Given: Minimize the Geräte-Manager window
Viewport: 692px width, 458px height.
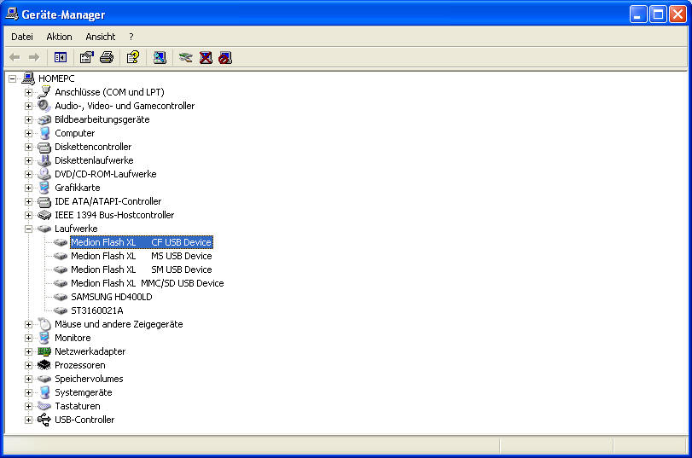Looking at the screenshot, I should point(637,14).
